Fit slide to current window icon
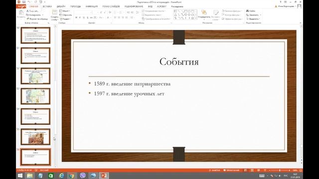 (301, 170)
